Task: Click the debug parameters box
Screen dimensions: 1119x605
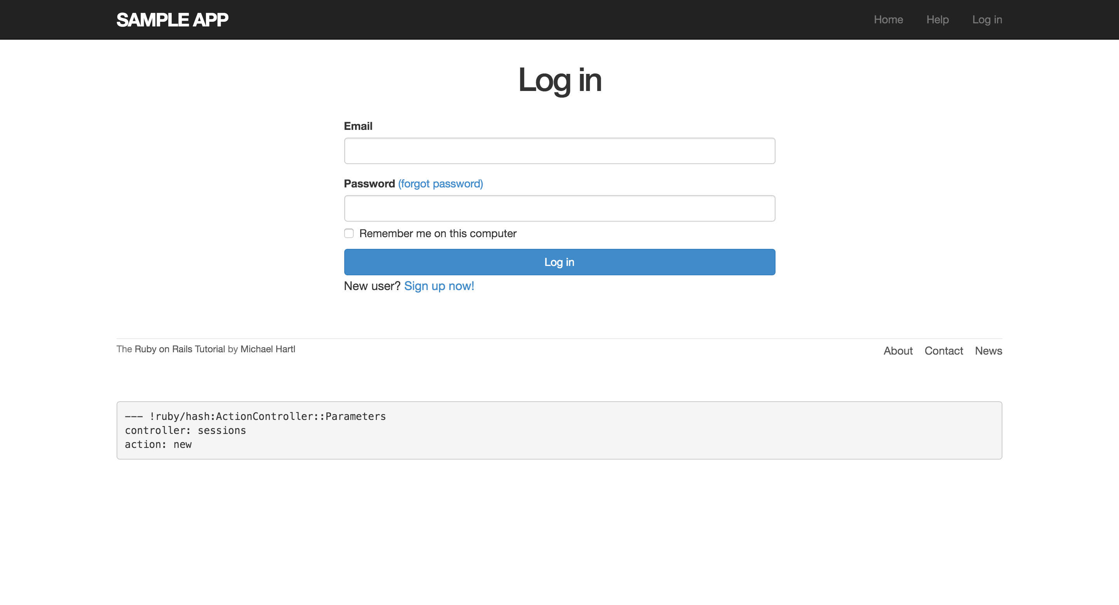Action: (x=559, y=430)
